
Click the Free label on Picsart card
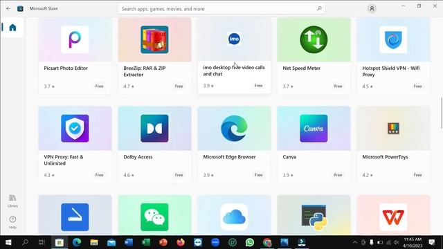click(x=99, y=86)
